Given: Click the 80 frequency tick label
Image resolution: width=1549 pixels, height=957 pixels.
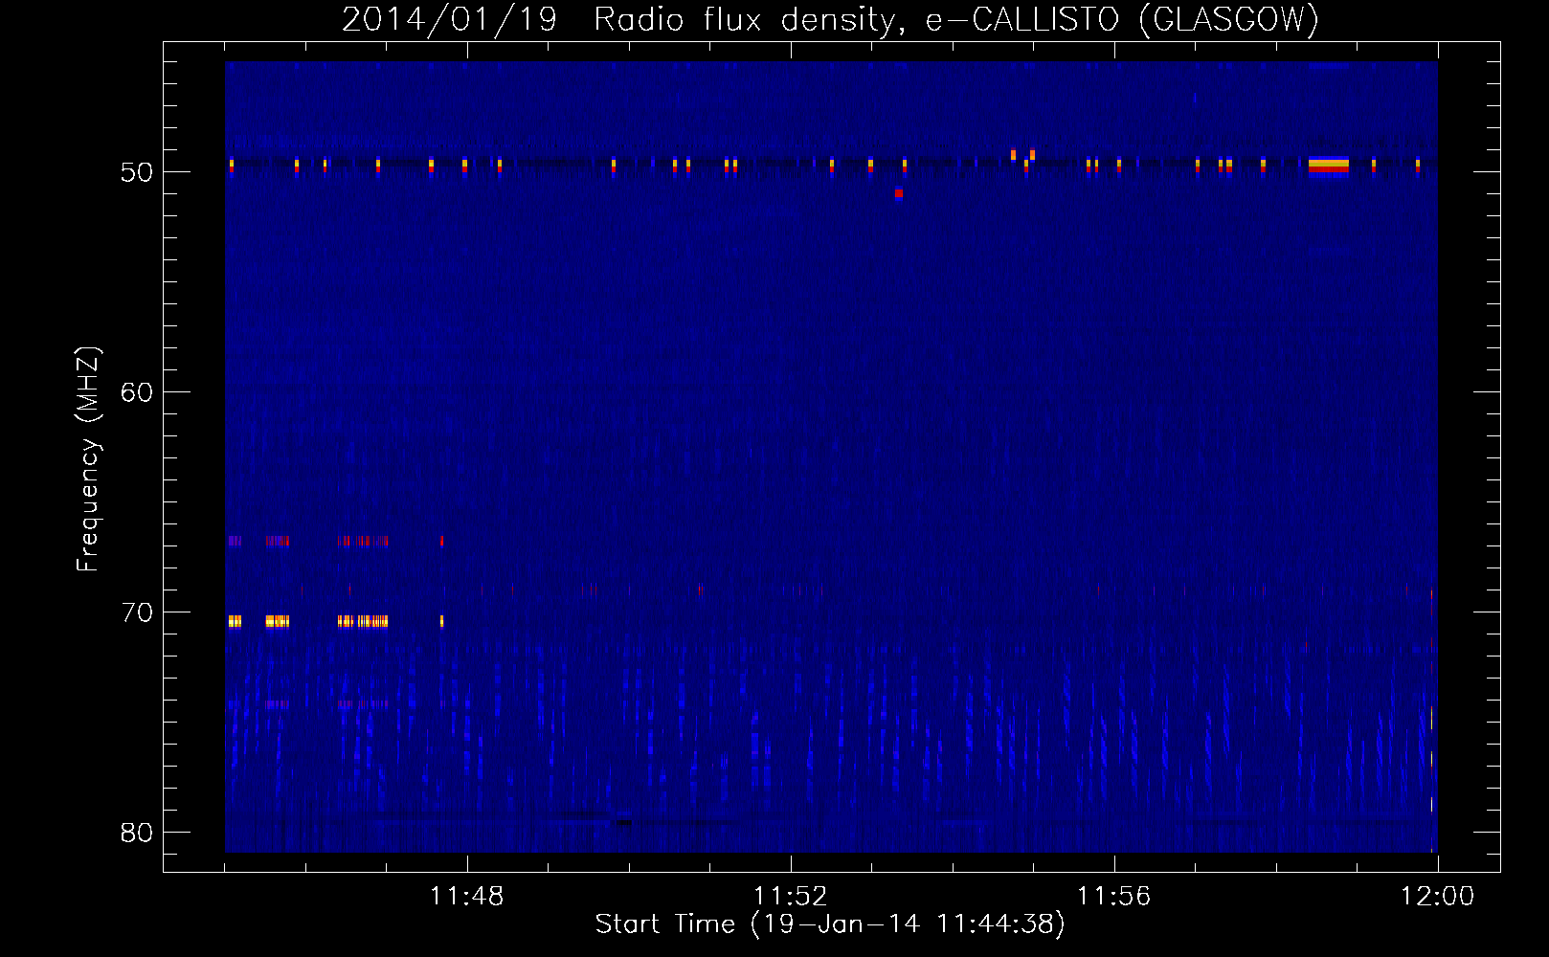Looking at the screenshot, I should pyautogui.click(x=137, y=833).
